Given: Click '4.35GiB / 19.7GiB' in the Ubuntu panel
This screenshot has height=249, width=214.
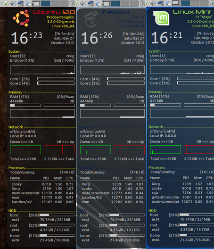Looking at the screenshot, I should click(55, 230).
